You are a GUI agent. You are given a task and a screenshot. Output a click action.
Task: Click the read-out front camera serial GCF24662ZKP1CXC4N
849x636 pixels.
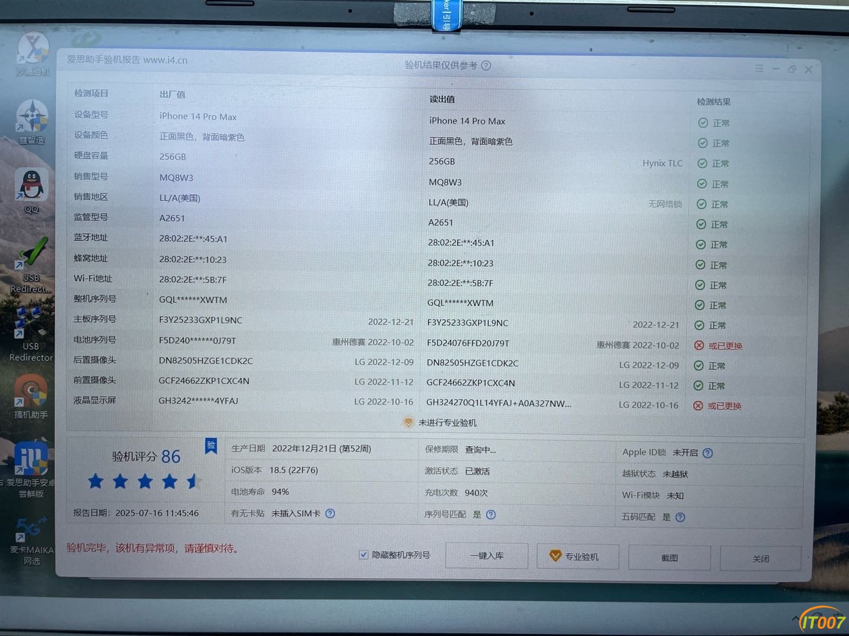coord(470,383)
